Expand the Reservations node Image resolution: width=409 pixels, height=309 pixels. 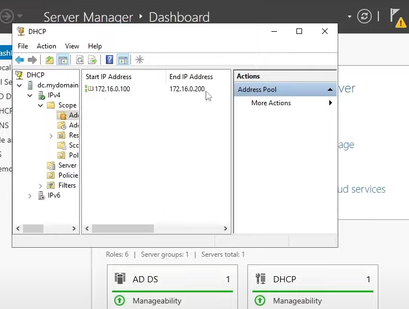tap(51, 136)
